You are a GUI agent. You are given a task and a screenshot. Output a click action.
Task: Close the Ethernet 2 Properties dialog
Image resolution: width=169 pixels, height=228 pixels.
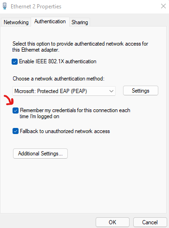point(163,6)
